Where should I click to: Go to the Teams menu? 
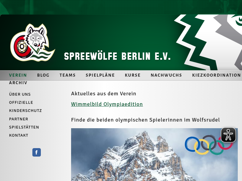pyautogui.click(x=67, y=75)
